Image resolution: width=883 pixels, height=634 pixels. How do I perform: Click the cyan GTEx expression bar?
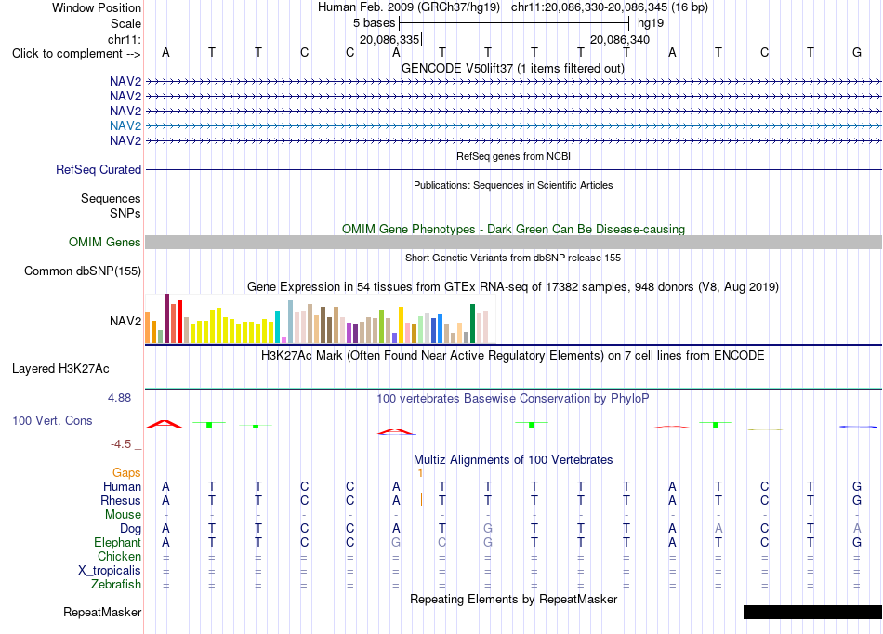point(277,326)
